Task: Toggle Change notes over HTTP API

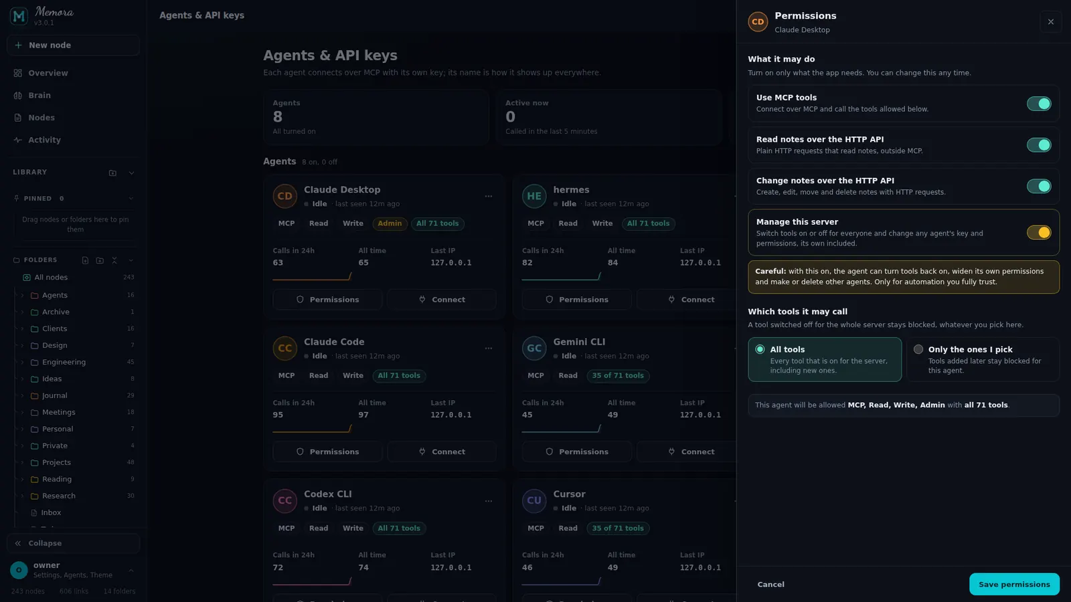Action: (1039, 187)
